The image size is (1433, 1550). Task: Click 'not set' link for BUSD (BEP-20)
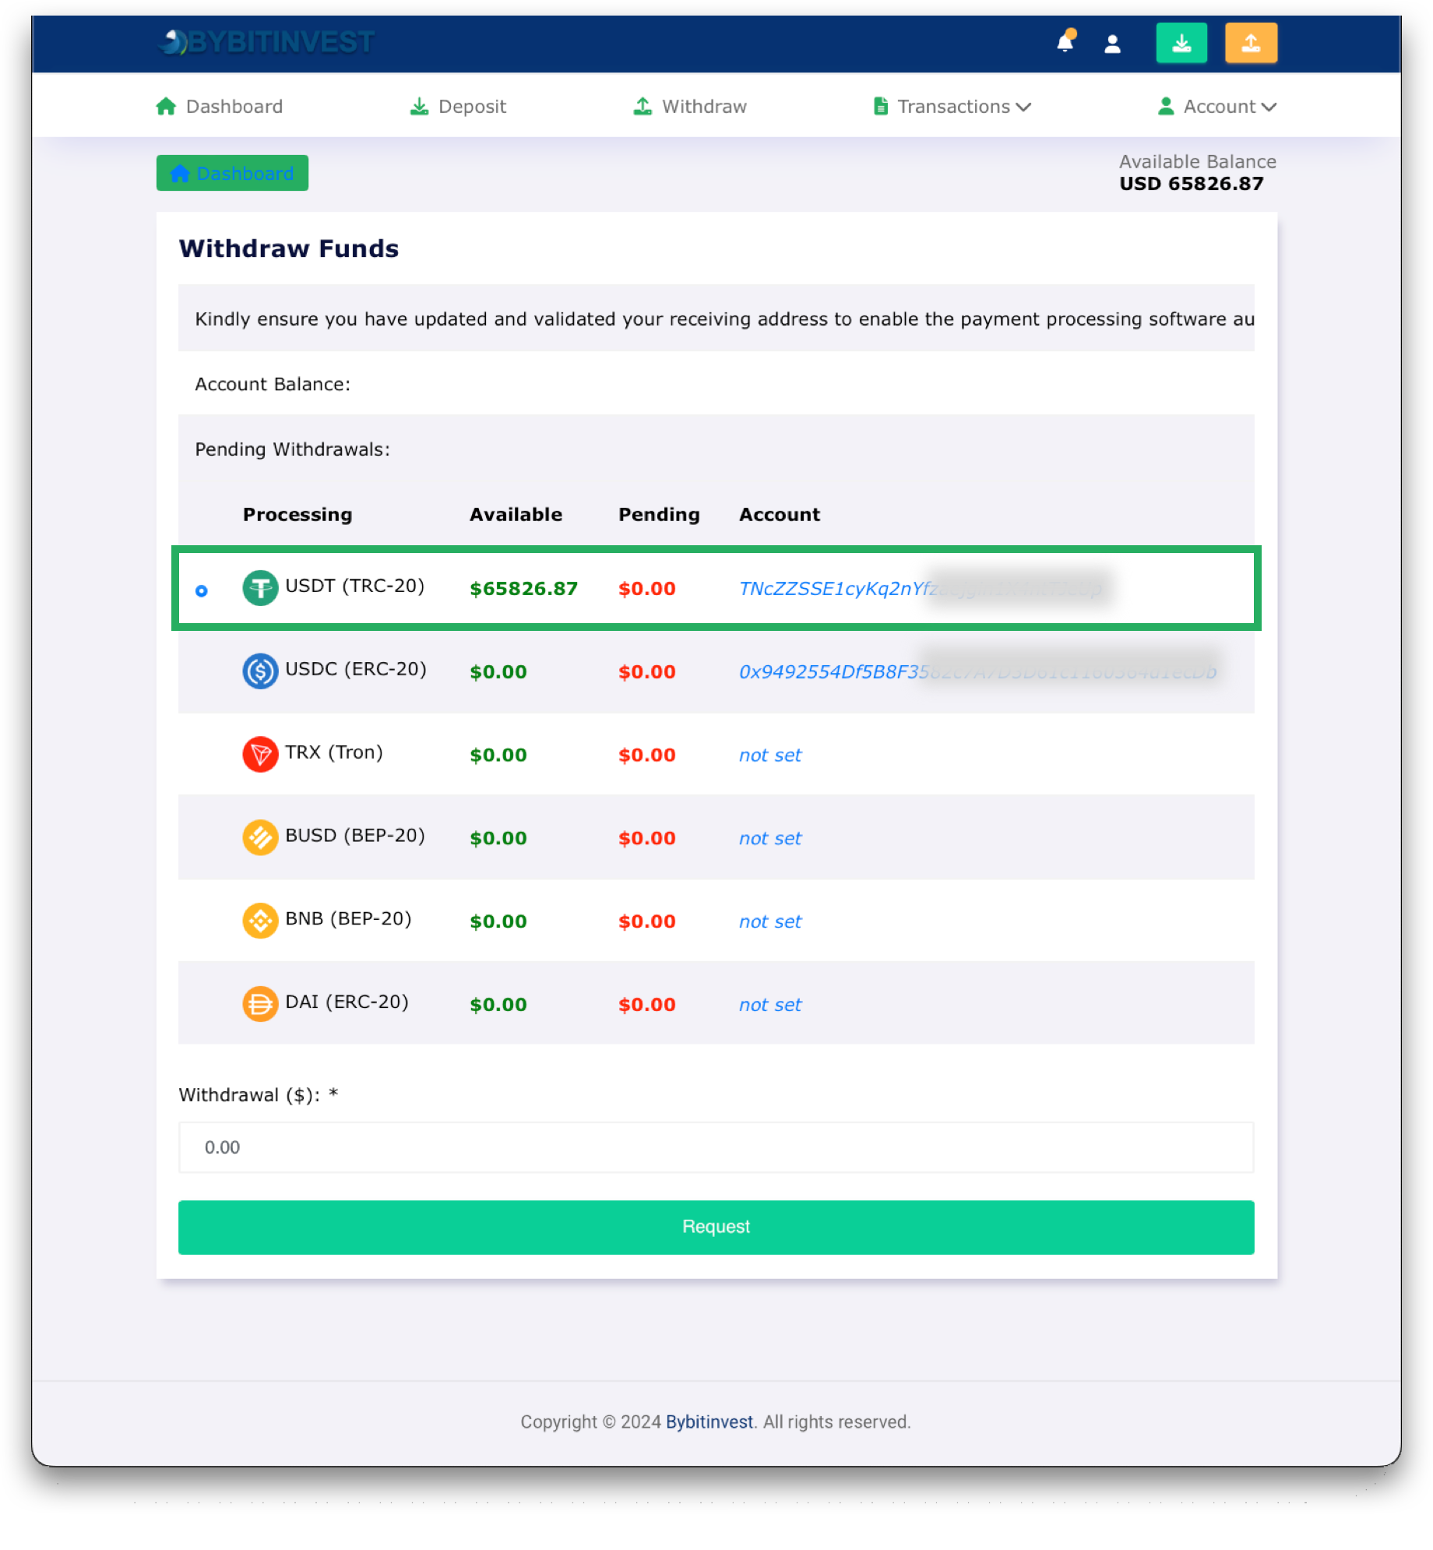coord(769,838)
